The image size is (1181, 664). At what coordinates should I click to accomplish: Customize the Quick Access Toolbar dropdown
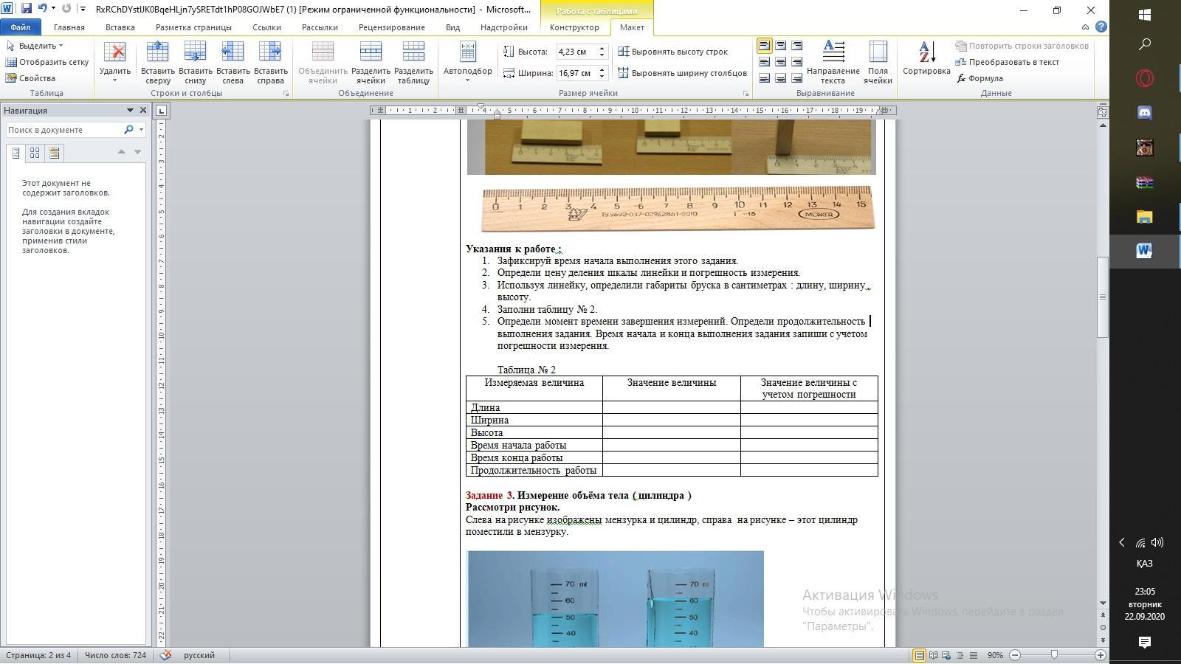(x=82, y=9)
